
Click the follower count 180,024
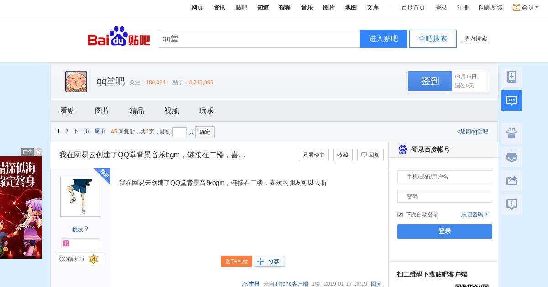156,82
